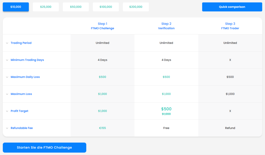Click 4 Days in the FTMO Challenge column
Image resolution: width=265 pixels, height=155 pixels.
[102, 60]
